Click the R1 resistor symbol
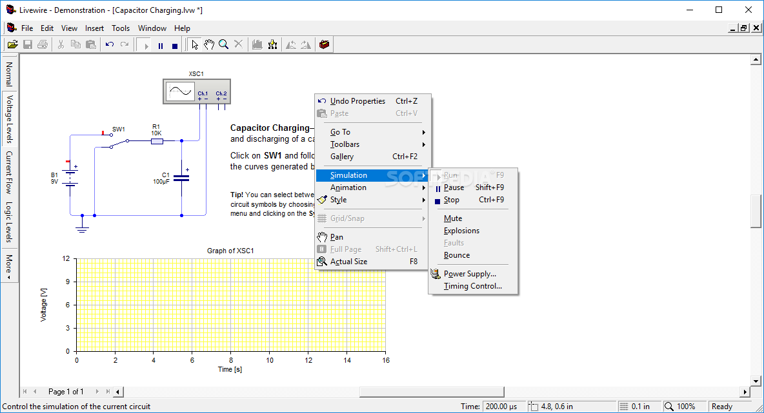Screen dimensions: 764x413 [157, 141]
